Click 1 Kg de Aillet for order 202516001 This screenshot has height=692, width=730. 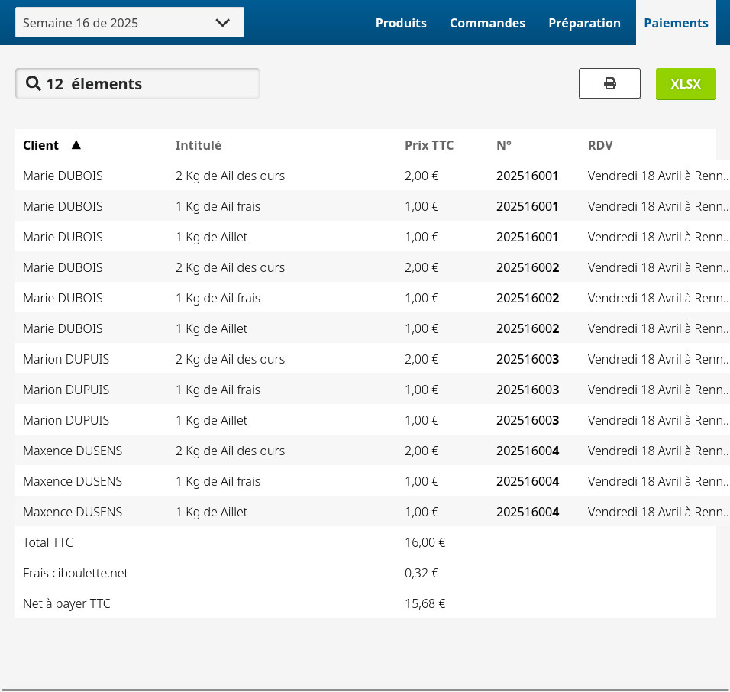(212, 237)
